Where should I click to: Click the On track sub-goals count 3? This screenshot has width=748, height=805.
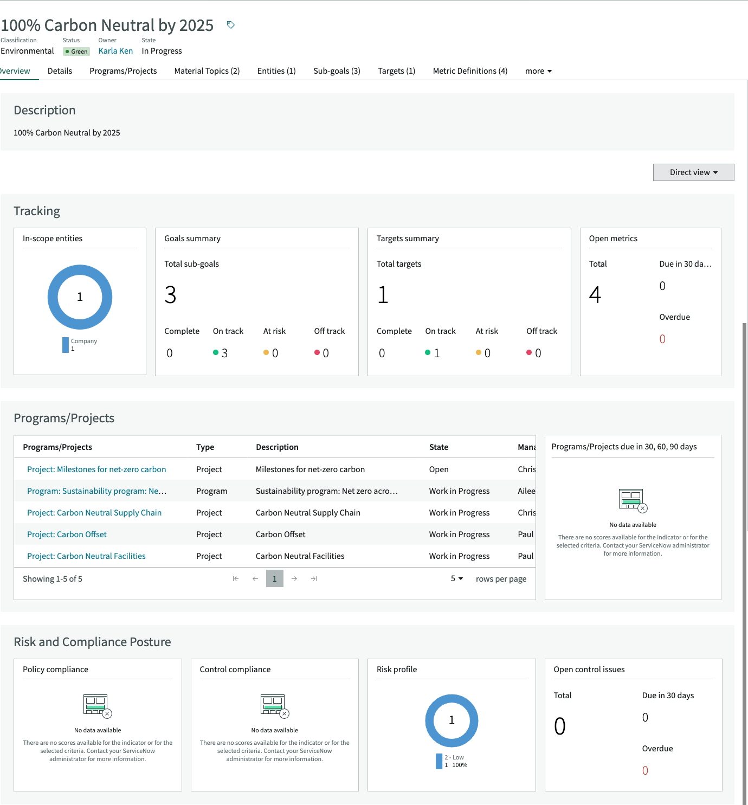224,353
